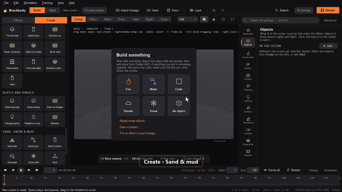The width and height of the screenshot is (342, 192).
Task: Open the Camera settings section
Action: point(248,131)
